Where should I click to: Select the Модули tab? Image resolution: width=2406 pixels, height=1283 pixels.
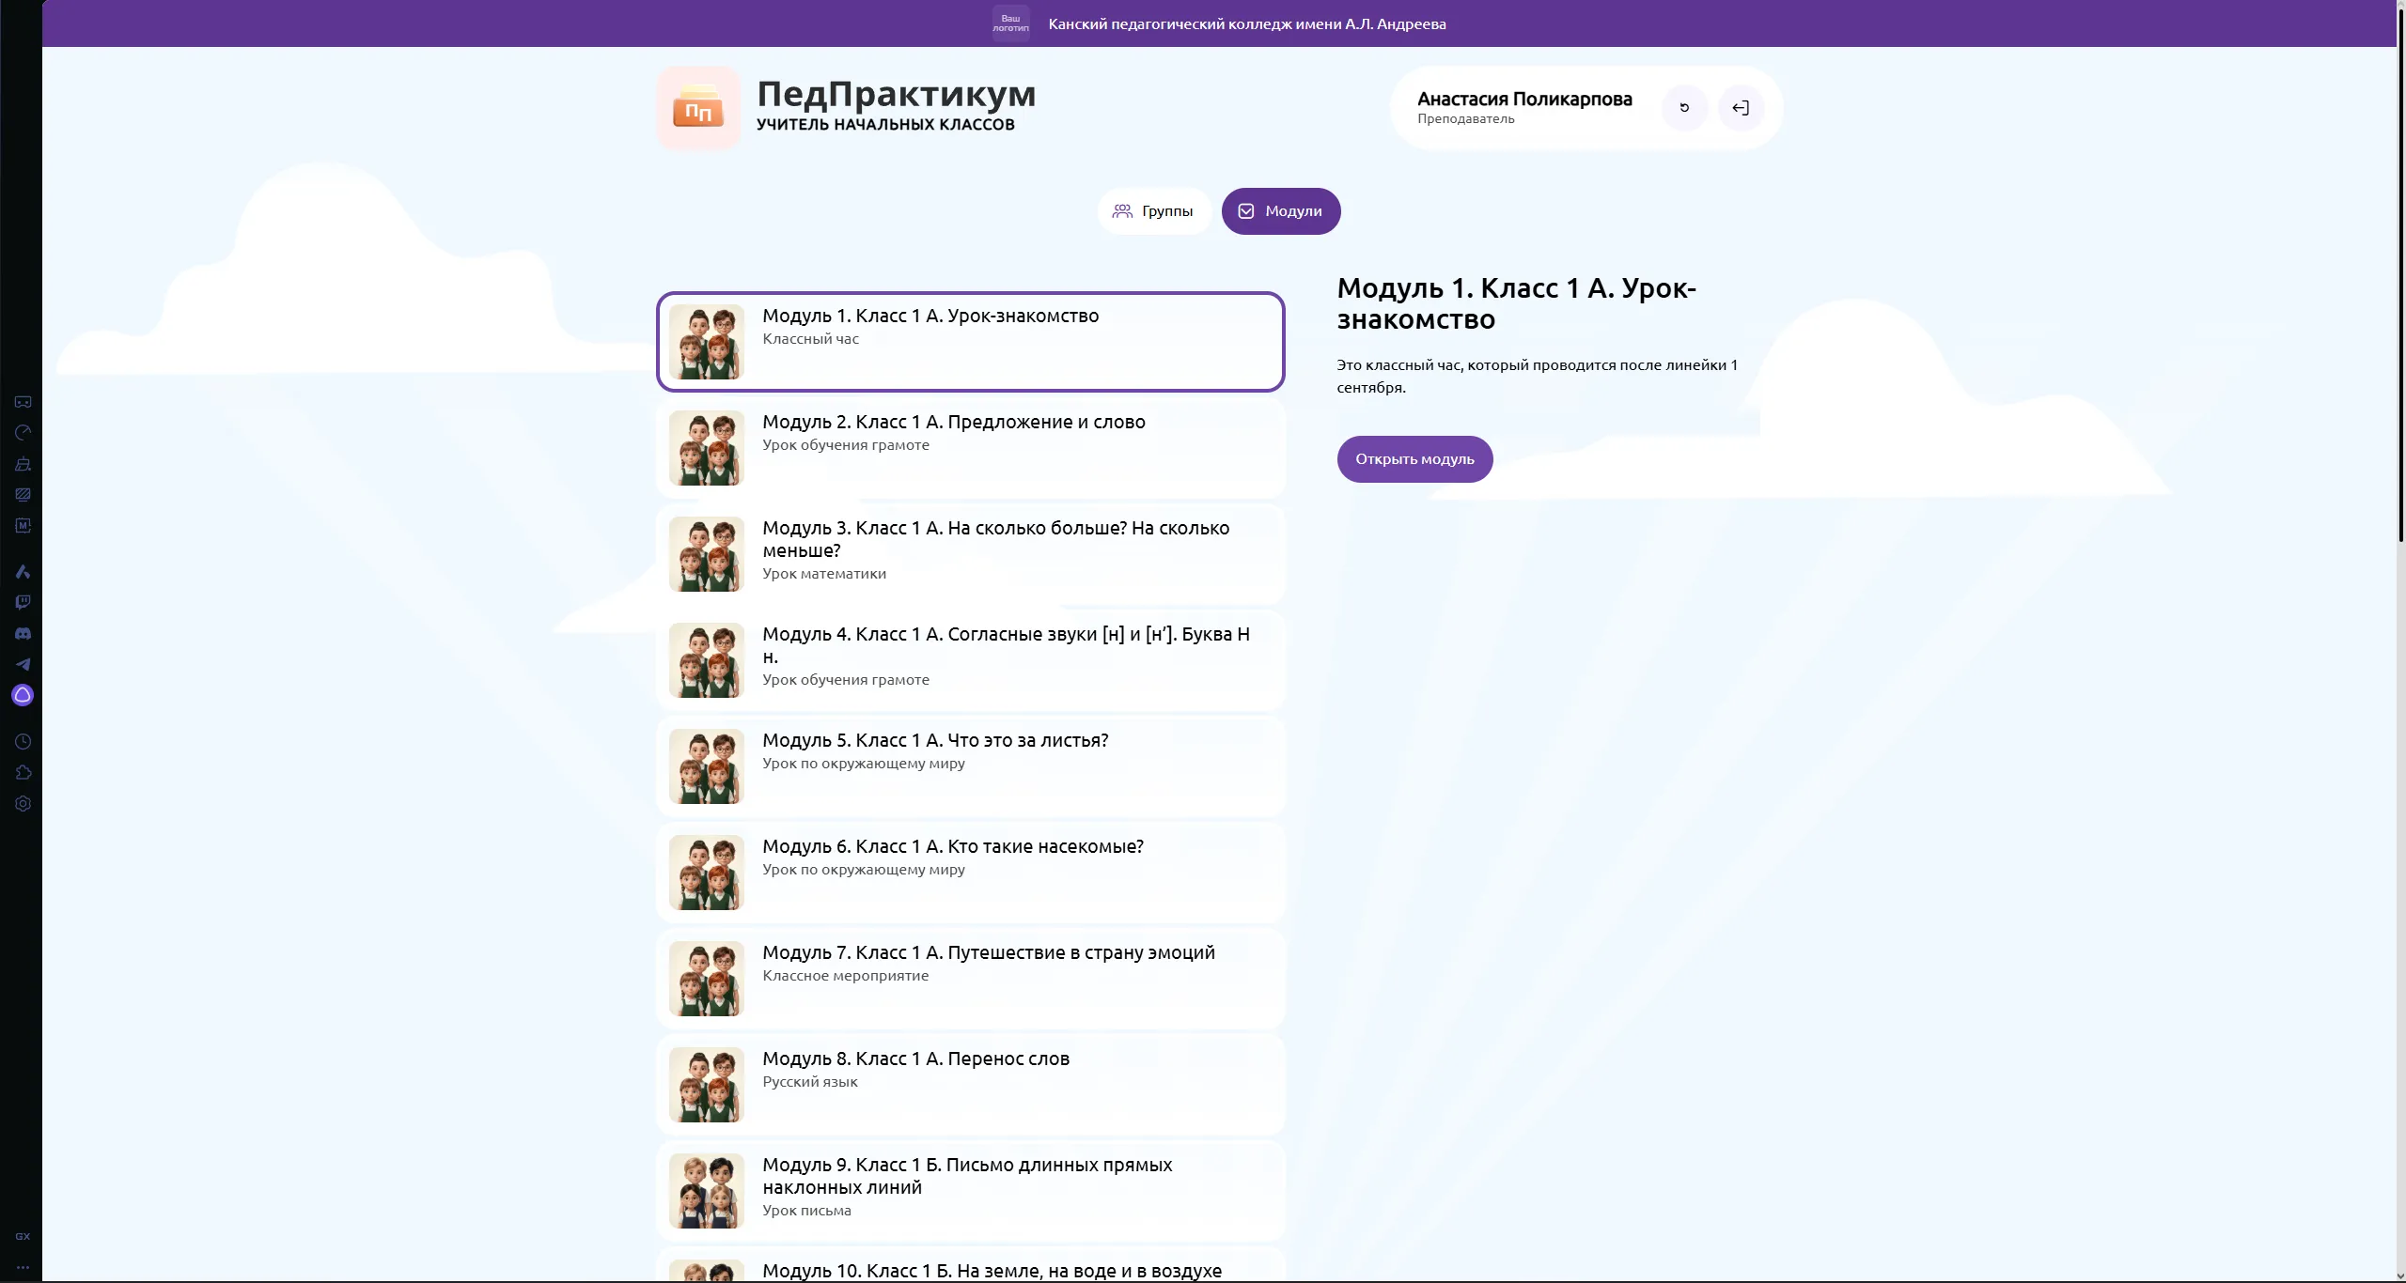[1281, 211]
